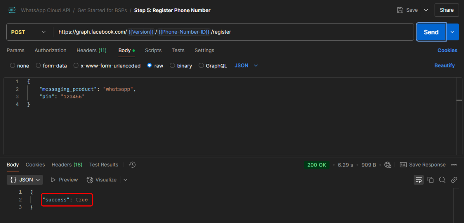Click the network globe lock icon

(x=388, y=165)
